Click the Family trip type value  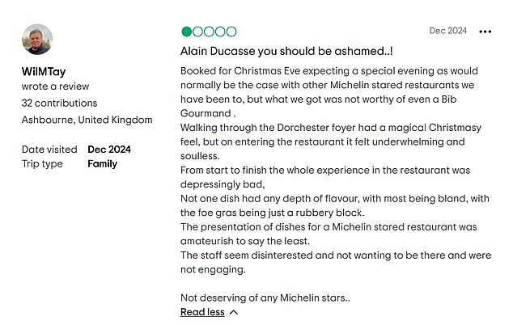pos(103,164)
